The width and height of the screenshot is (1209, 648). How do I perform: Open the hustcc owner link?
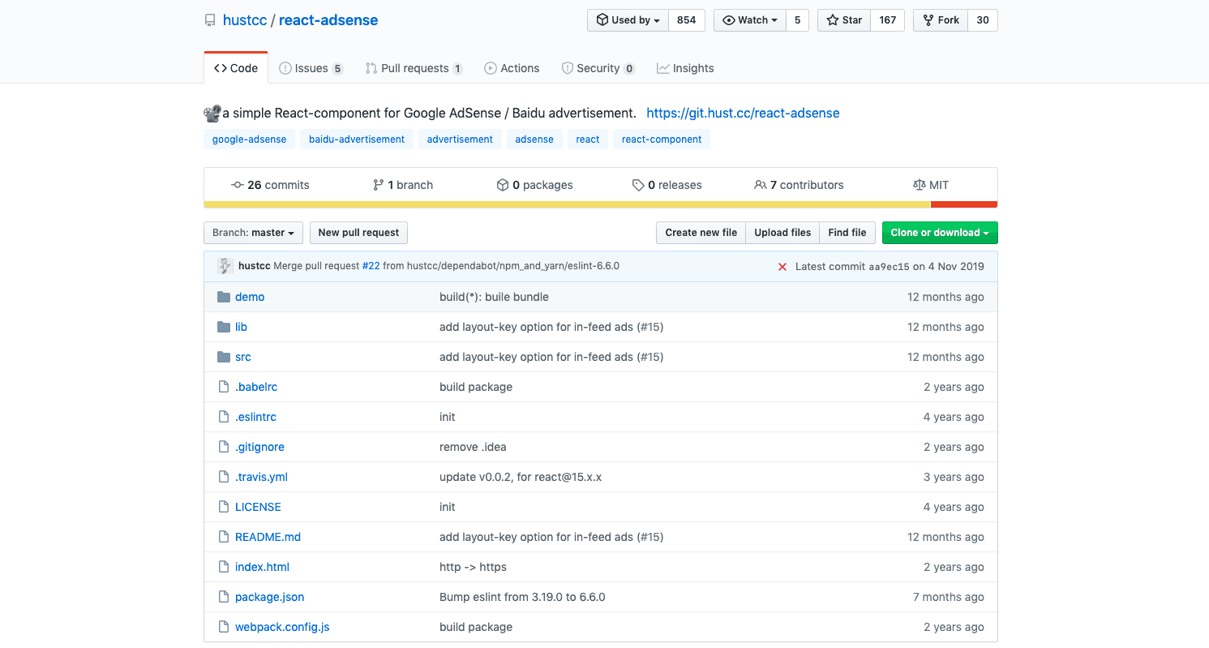[x=245, y=20]
